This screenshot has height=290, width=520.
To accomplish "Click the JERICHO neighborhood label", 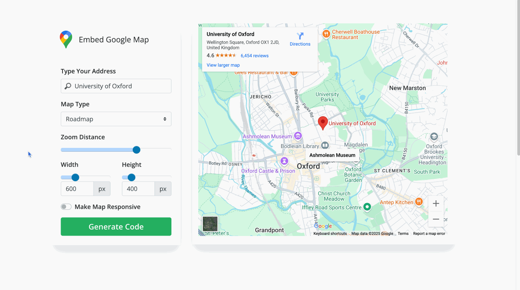I will pos(260,97).
